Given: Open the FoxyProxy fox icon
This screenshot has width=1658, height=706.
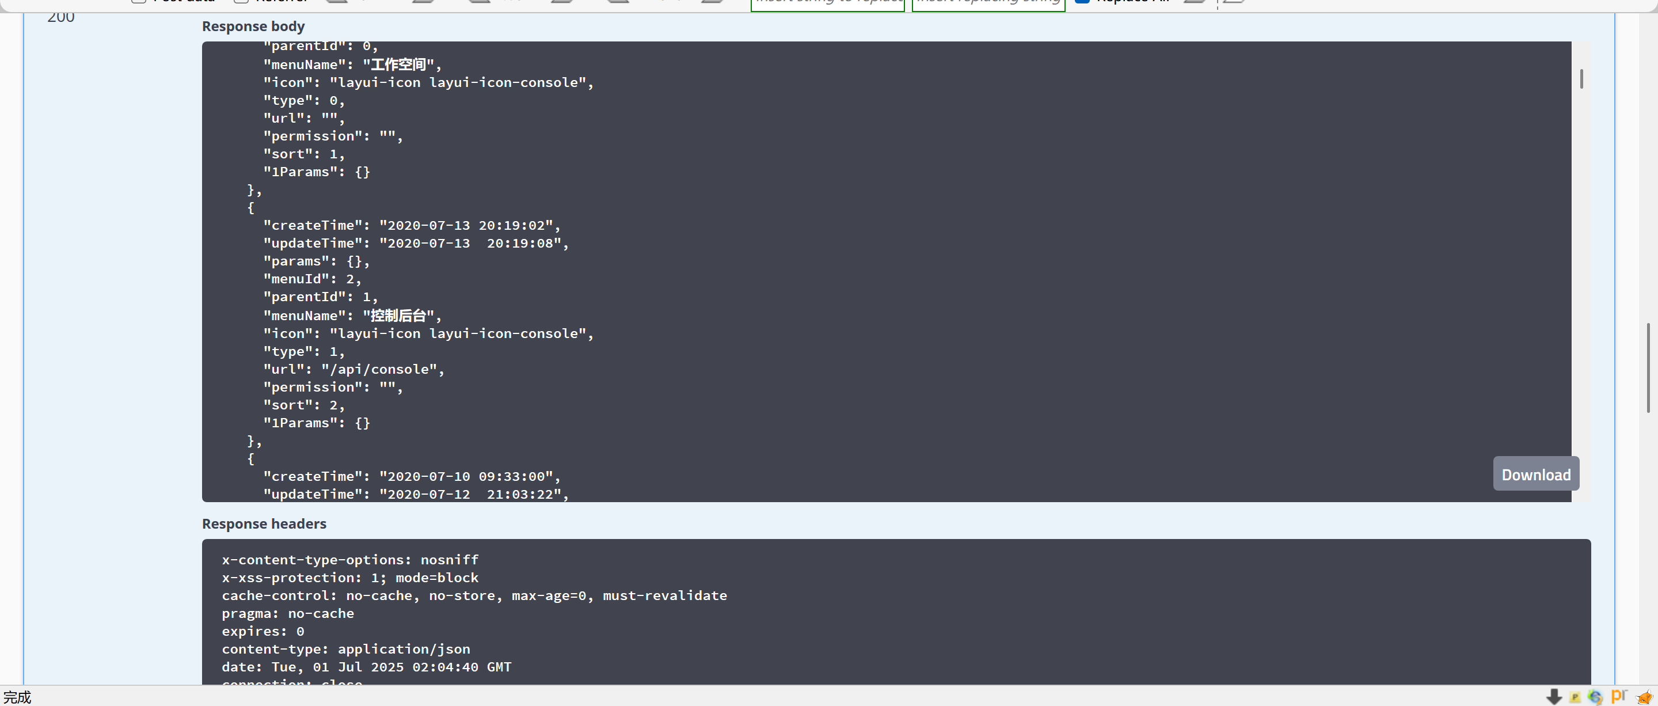Looking at the screenshot, I should pyautogui.click(x=1644, y=697).
